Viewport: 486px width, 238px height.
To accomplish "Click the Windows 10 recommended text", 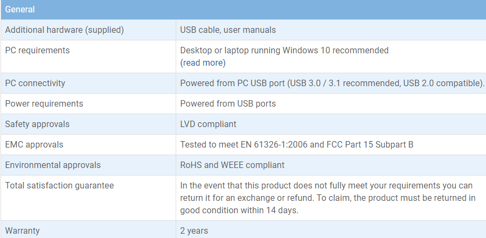I will coord(336,50).
